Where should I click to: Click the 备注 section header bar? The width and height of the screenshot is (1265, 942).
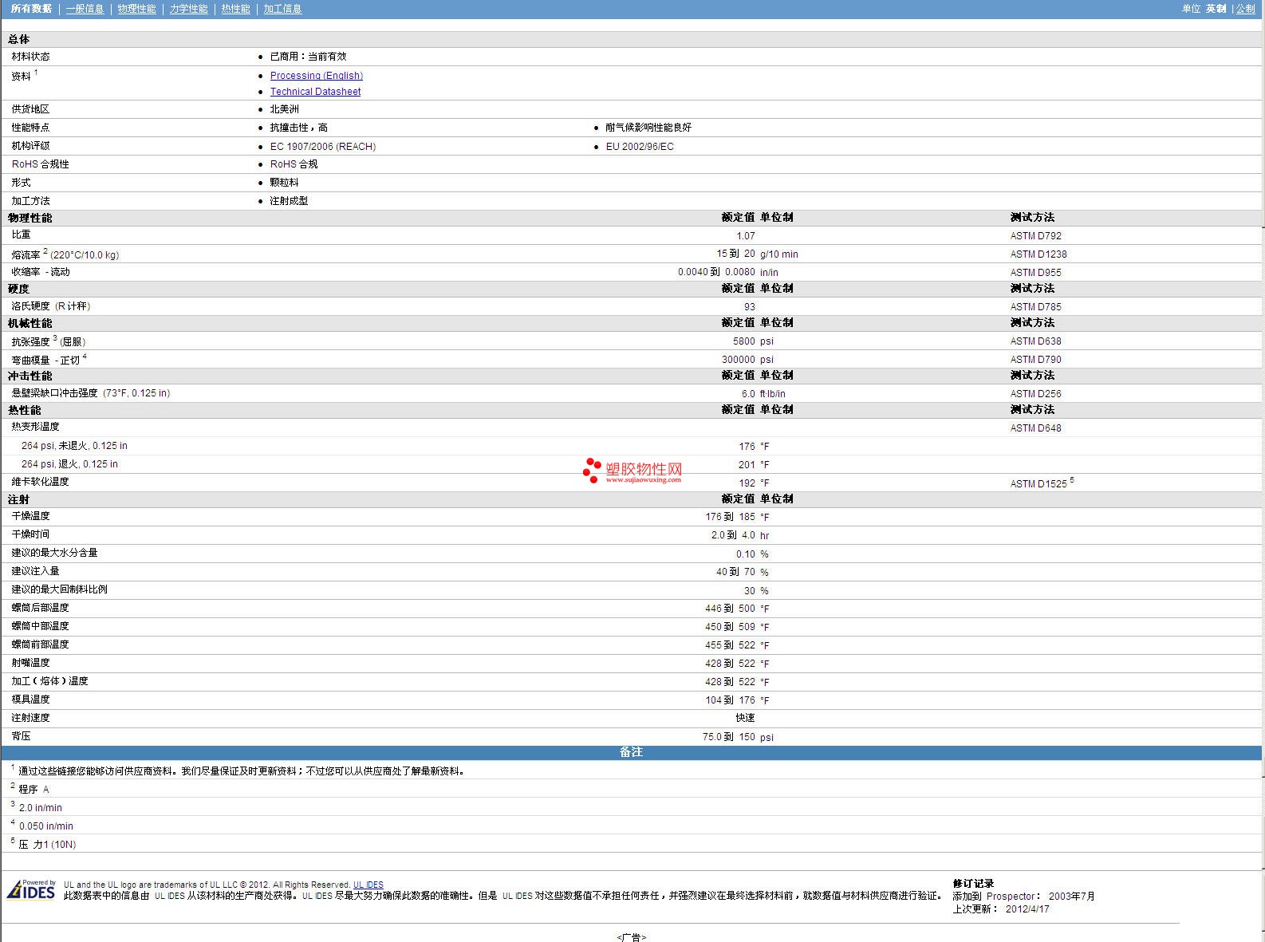(631, 752)
